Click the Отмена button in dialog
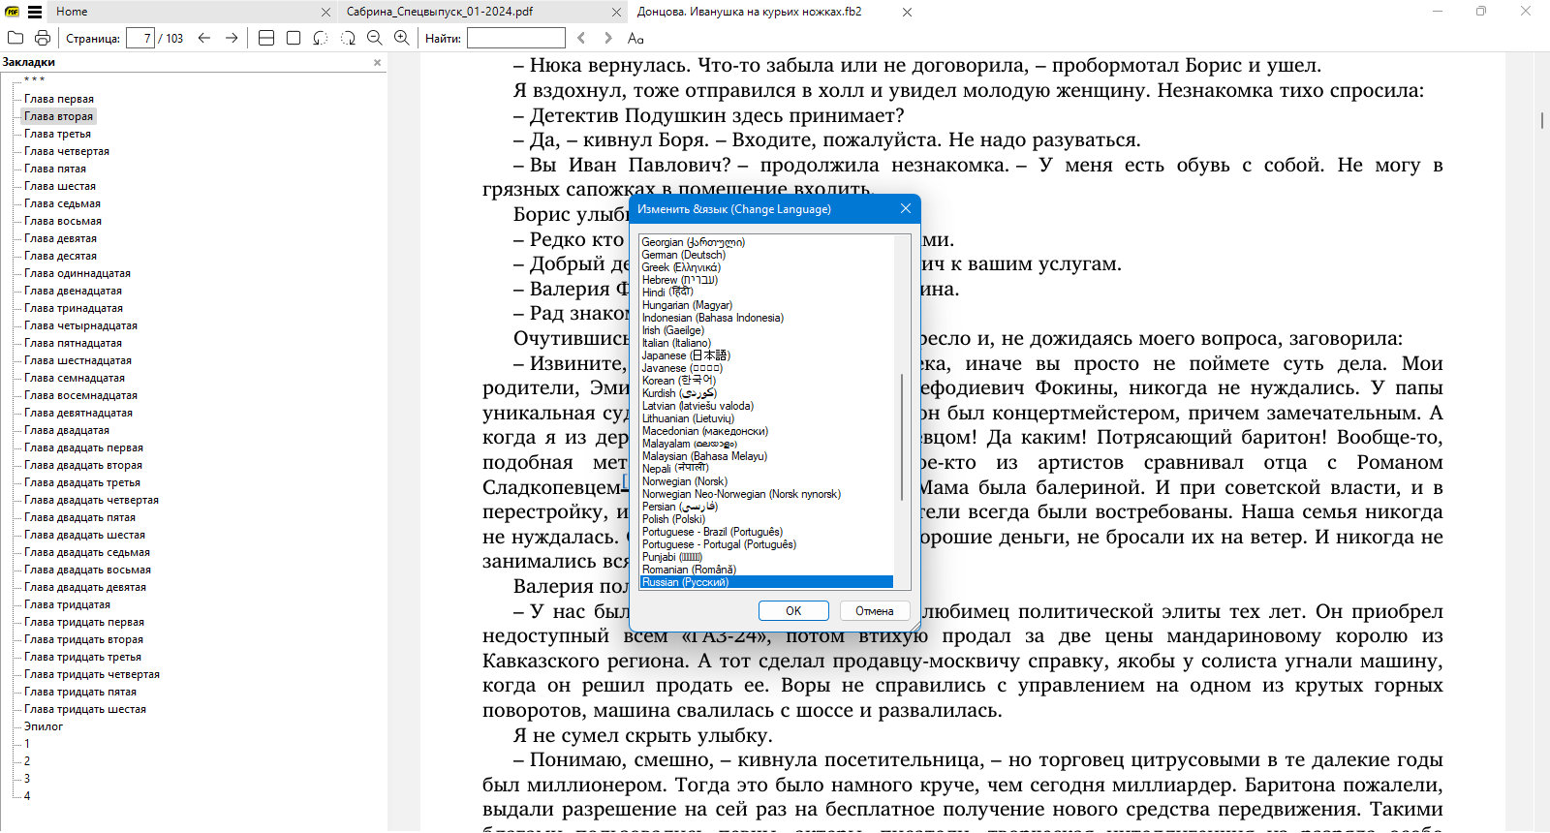This screenshot has height=833, width=1550. pos(874,611)
